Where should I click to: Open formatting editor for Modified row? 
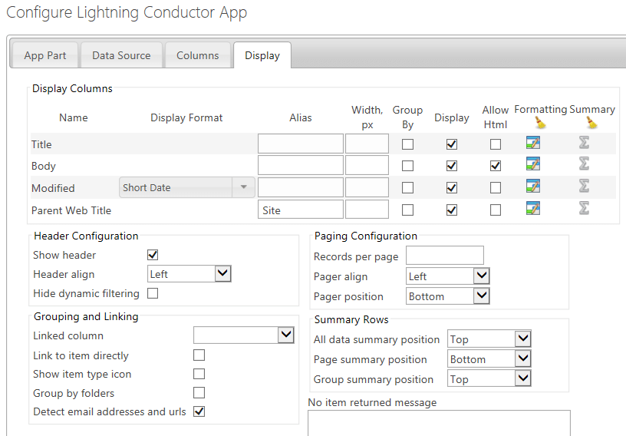click(x=533, y=186)
